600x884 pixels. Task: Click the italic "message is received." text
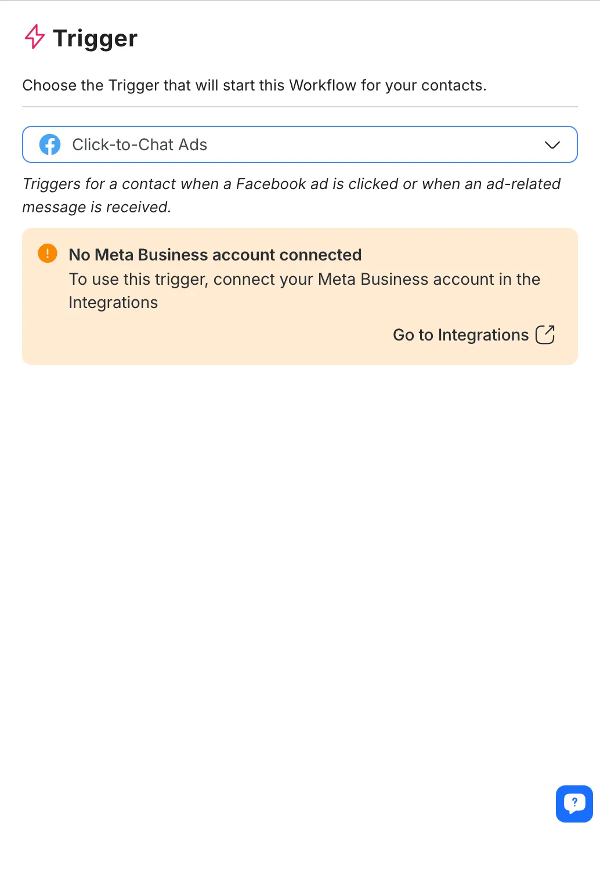pyautogui.click(x=96, y=207)
